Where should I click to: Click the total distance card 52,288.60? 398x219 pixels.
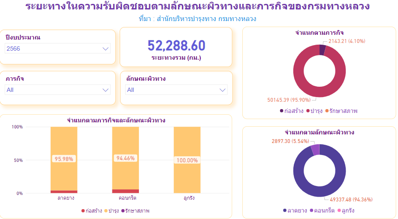coord(176,47)
